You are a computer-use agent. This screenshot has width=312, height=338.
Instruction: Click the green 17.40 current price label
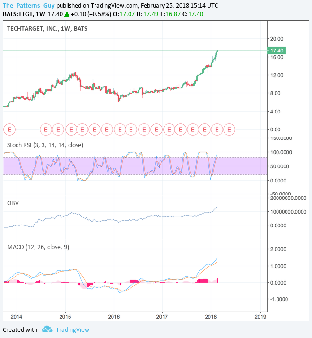pos(277,51)
